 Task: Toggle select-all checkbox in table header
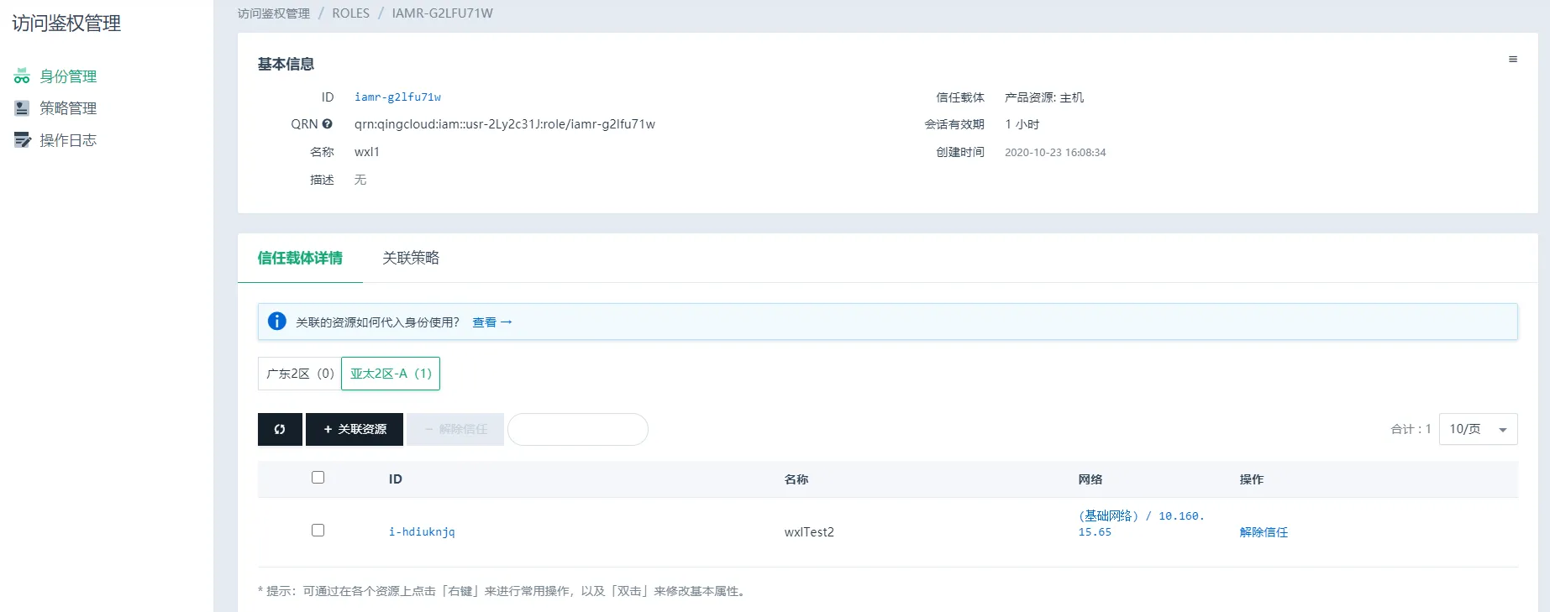318,478
